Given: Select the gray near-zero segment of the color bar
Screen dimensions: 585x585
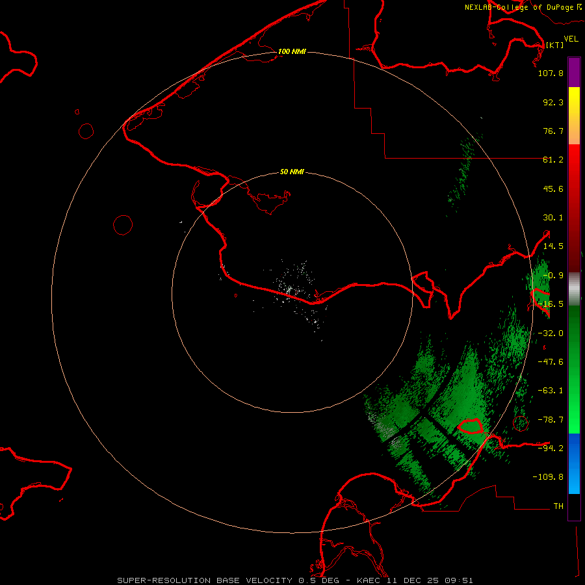Looking at the screenshot, I should 574,289.
